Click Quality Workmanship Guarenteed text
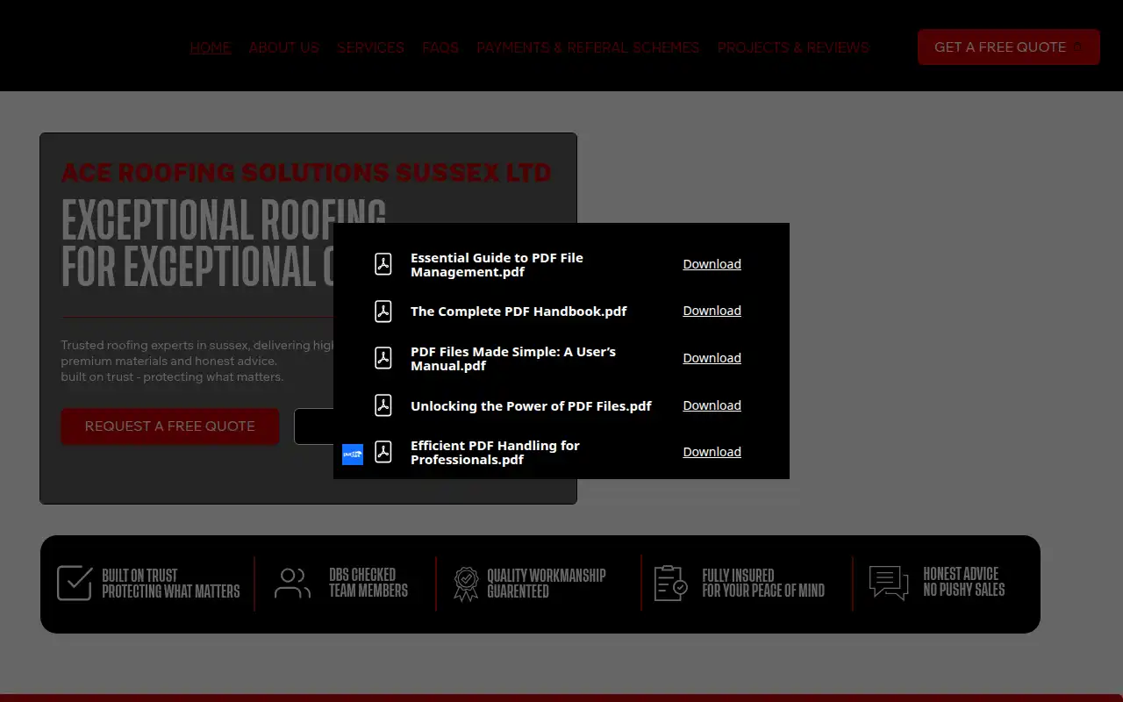1123x702 pixels. (x=547, y=584)
